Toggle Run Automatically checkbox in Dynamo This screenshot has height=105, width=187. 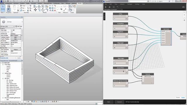[x=126, y=102]
